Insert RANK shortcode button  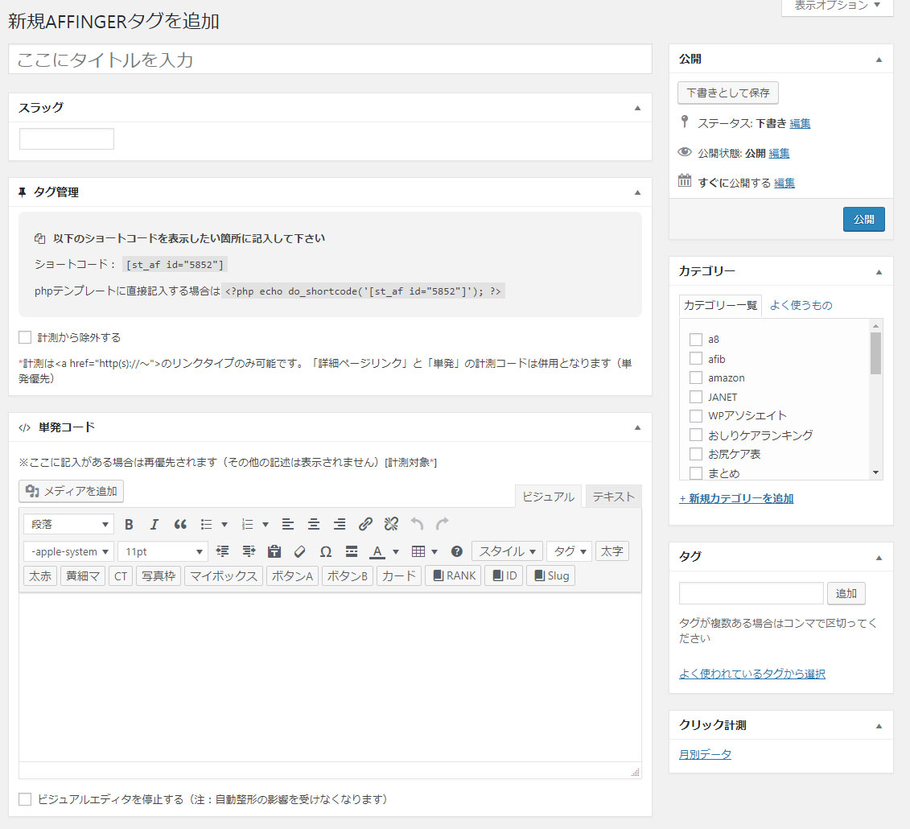click(x=453, y=575)
